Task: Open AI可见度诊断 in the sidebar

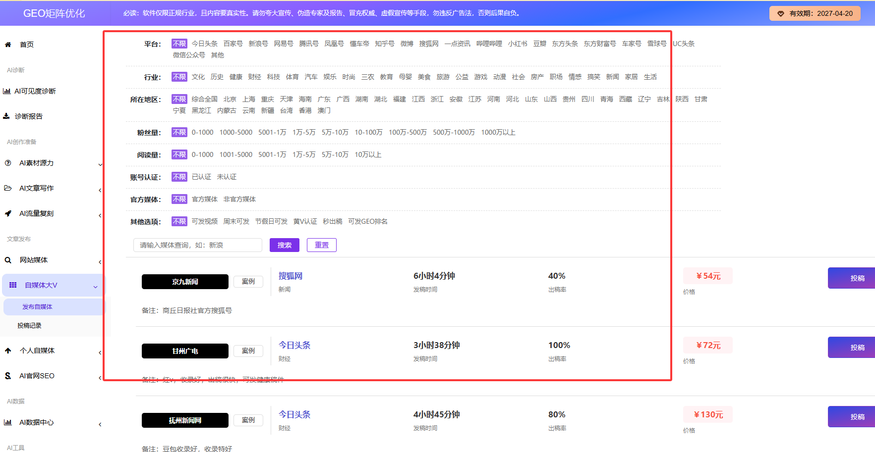Action: (35, 91)
